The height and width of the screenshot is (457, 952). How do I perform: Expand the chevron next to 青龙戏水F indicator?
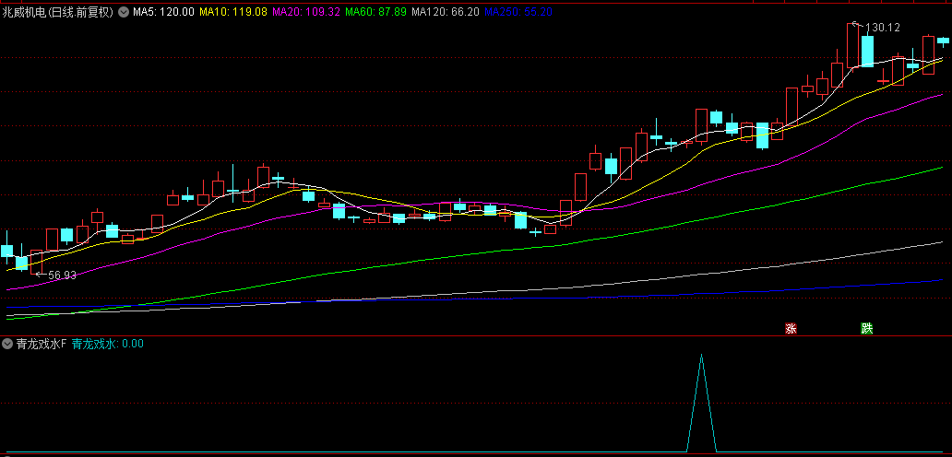pos(7,345)
